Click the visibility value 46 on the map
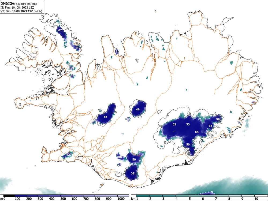The width and height of the screenshot is (268, 201). pos(138,109)
